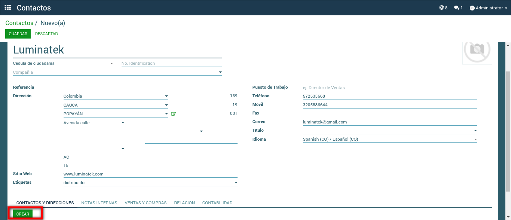
Task: Click the No. Identification input field
Action: point(171,64)
